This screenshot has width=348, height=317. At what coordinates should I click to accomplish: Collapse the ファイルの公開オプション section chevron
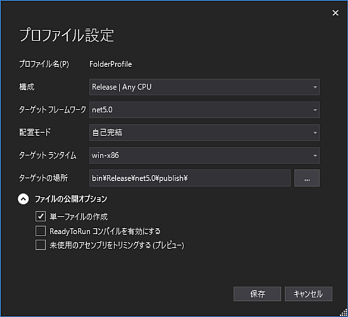click(x=23, y=199)
